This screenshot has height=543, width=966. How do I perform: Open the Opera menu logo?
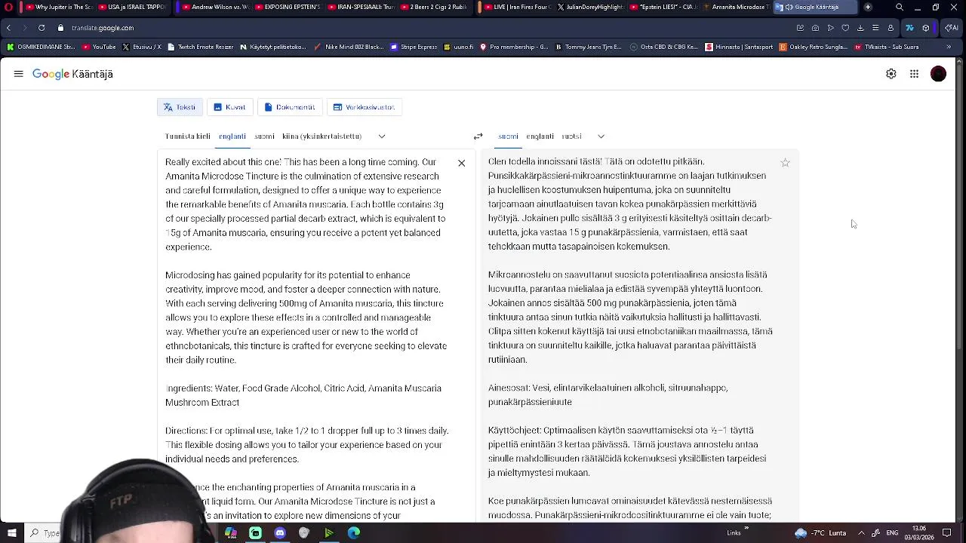point(8,7)
